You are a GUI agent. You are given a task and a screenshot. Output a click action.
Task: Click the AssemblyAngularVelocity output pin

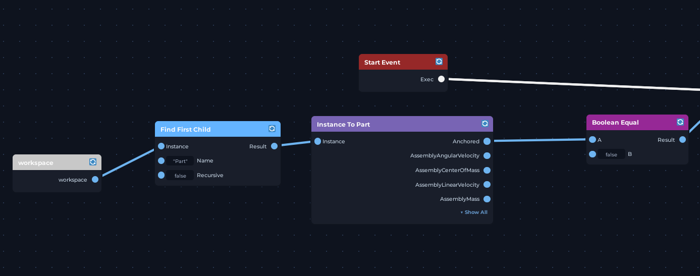point(487,155)
